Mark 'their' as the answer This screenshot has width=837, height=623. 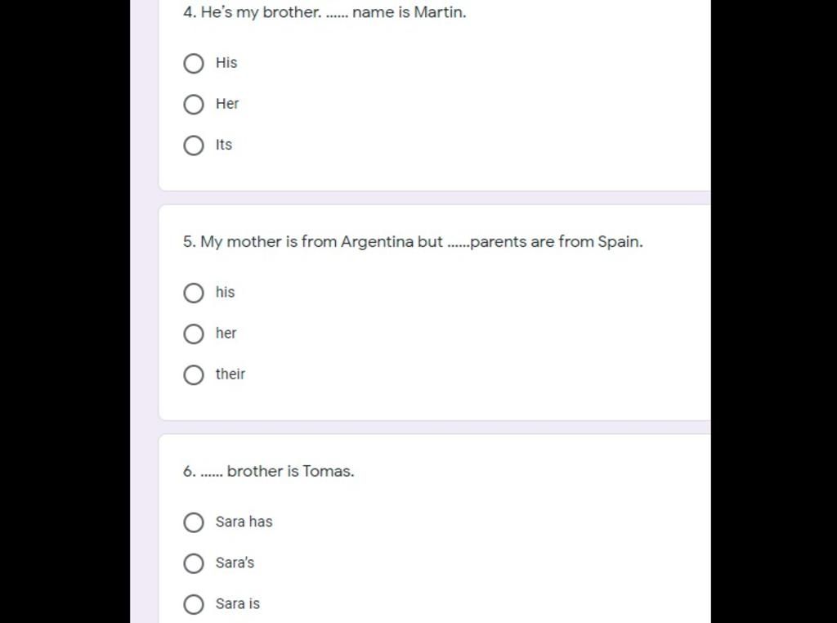point(193,374)
